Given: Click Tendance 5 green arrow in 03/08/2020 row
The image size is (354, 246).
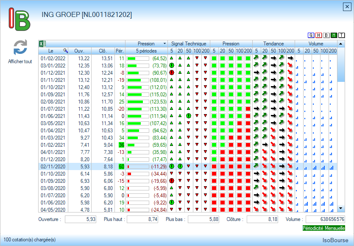Looking at the screenshot, I should pyautogui.click(x=256, y=187).
